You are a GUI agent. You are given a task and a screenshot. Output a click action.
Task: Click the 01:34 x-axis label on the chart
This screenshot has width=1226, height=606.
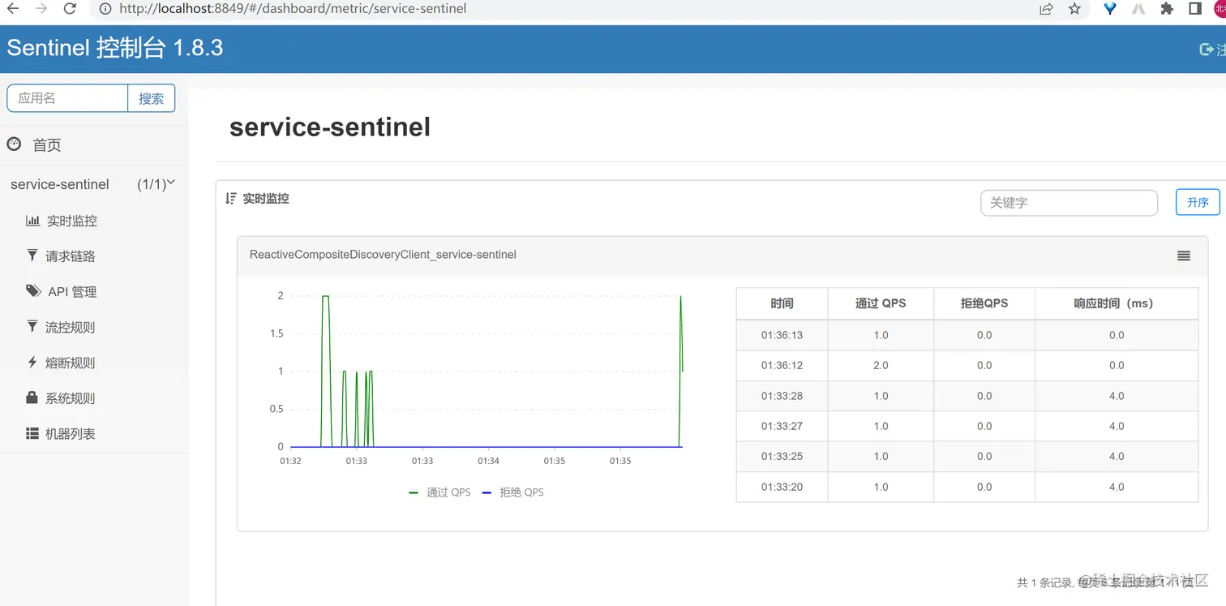(x=488, y=461)
